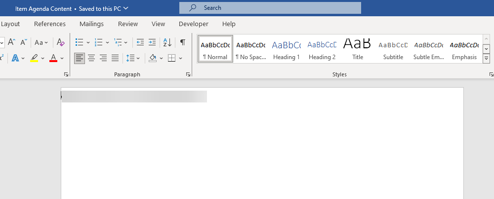Center align the text
Viewport: 494px width, 199px height.
pyautogui.click(x=91, y=58)
